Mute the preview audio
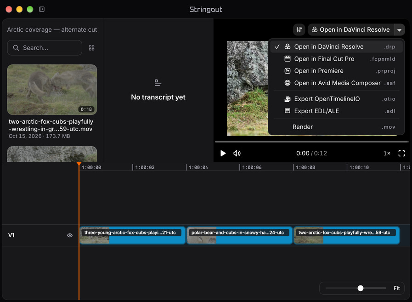This screenshot has height=302, width=412. pyautogui.click(x=237, y=154)
